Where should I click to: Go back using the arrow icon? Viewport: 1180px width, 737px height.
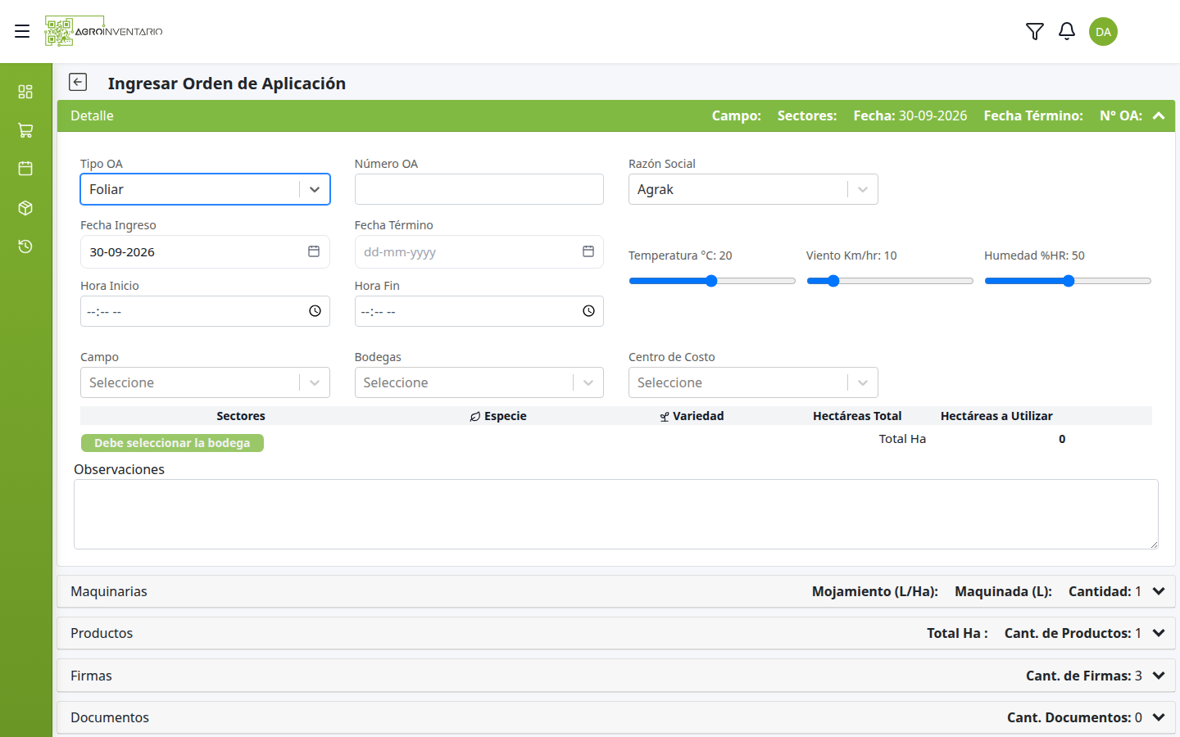click(78, 82)
